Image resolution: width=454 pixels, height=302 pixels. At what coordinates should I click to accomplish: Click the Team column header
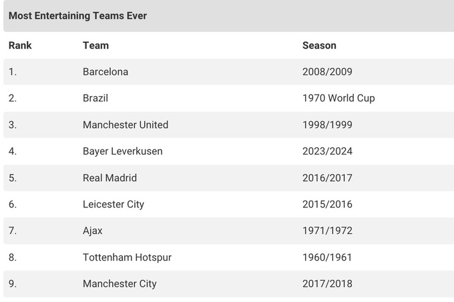click(95, 45)
